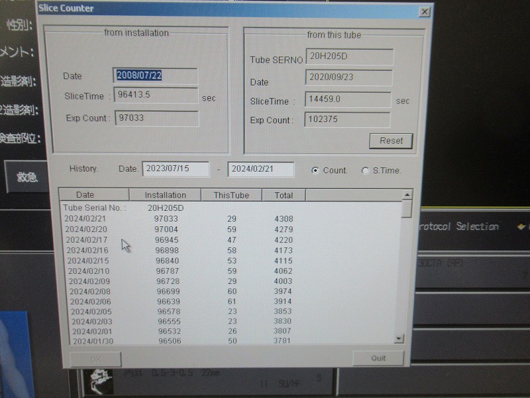Click the history list scrollbar thumb
The height and width of the screenshot is (398, 530).
[x=407, y=208]
